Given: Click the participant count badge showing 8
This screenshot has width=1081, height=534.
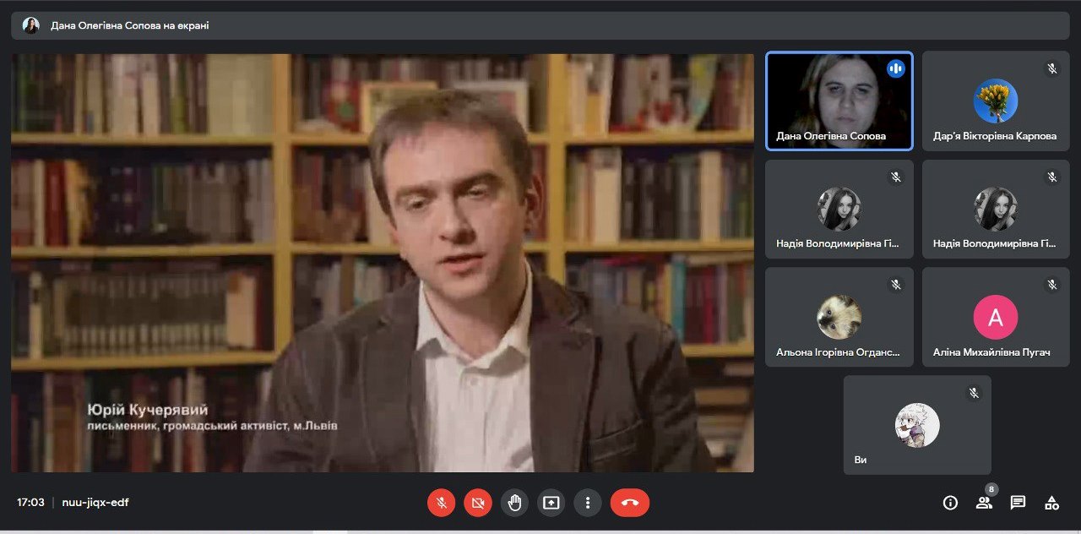Looking at the screenshot, I should [x=991, y=489].
